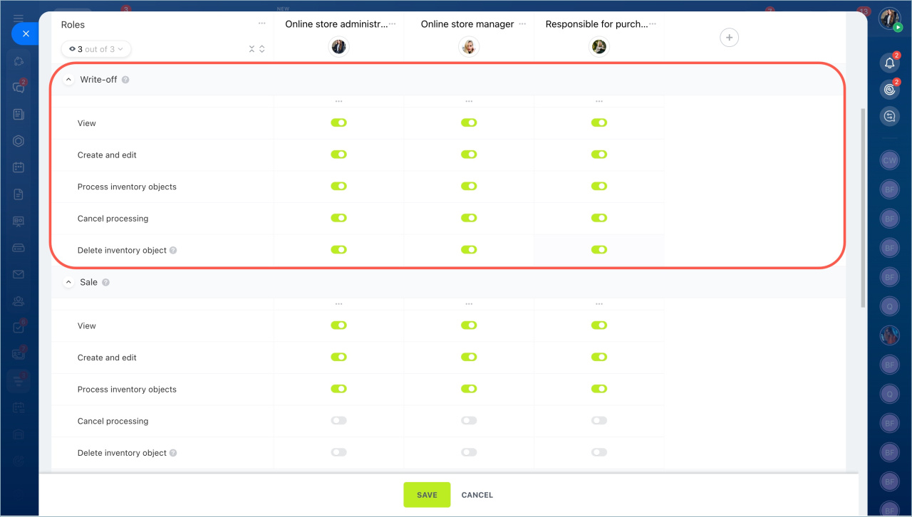The width and height of the screenshot is (912, 517).
Task: Enable Sale Cancel processing for manager
Action: click(x=469, y=421)
